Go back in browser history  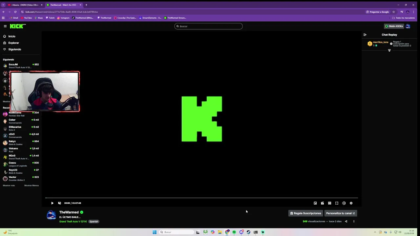coord(4,12)
